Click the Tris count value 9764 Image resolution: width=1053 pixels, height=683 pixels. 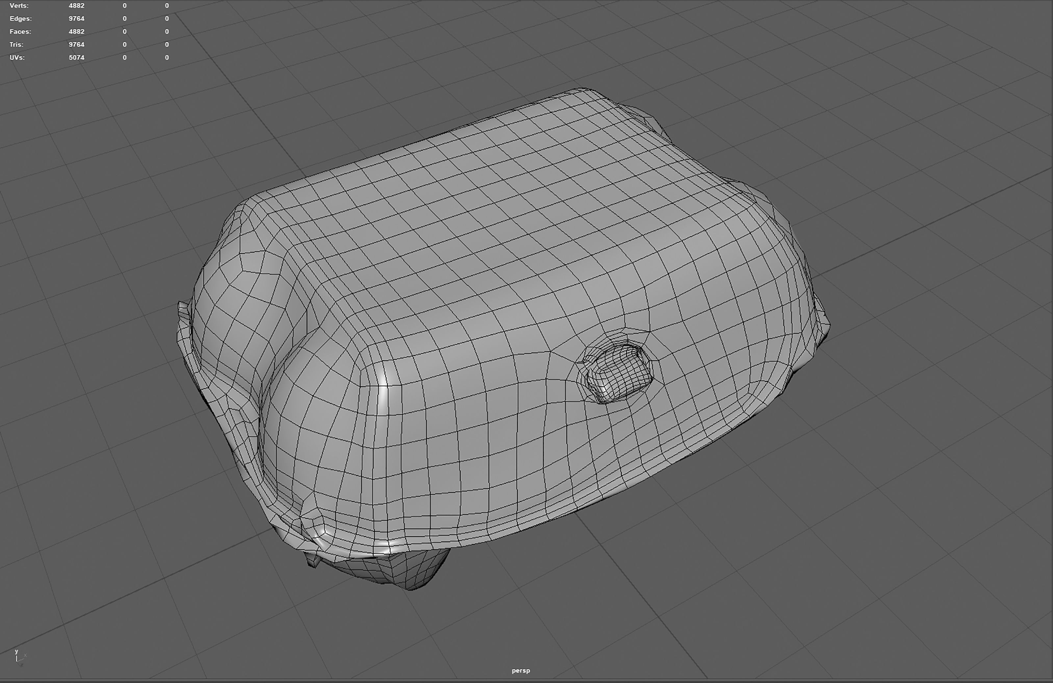point(76,44)
